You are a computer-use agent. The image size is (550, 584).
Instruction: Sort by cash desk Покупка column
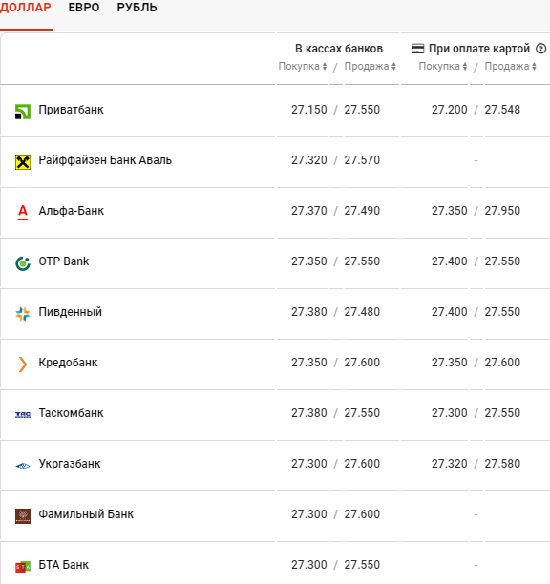tap(303, 66)
